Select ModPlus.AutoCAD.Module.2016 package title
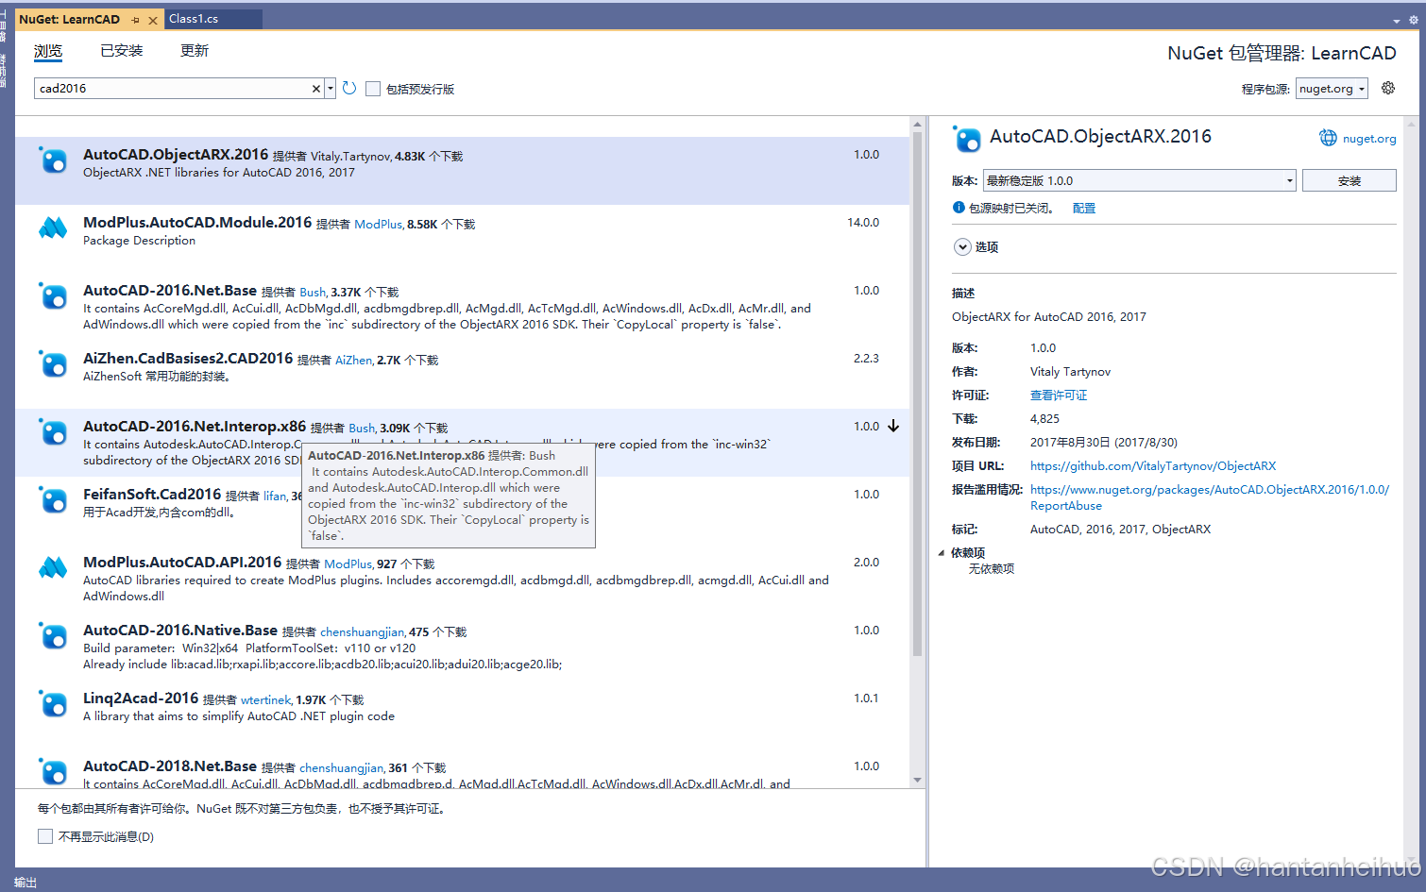This screenshot has width=1426, height=892. click(197, 223)
